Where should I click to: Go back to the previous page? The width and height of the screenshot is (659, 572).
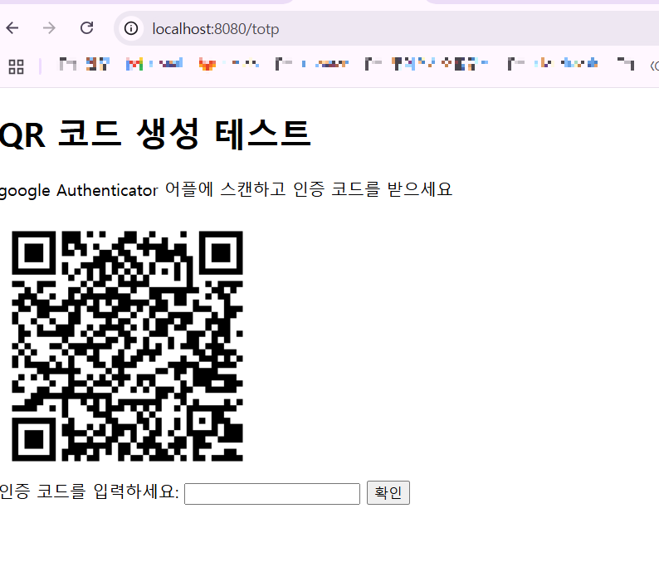(x=12, y=28)
